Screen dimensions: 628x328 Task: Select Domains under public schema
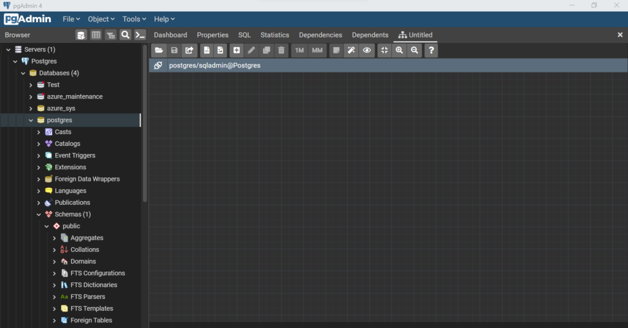[x=83, y=261]
